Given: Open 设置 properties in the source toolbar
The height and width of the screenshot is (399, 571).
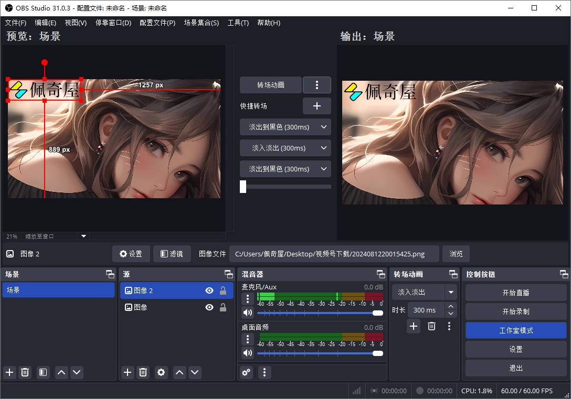Looking at the screenshot, I should coord(131,254).
